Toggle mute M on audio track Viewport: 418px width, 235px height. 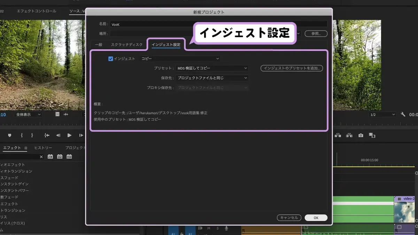(209, 228)
